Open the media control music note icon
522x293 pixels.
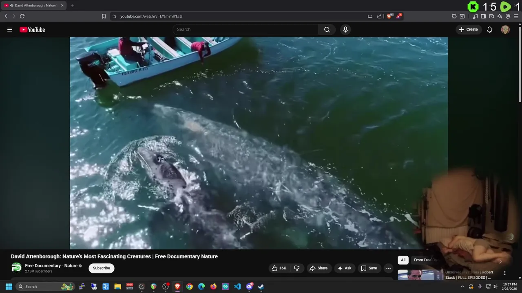[x=475, y=16]
